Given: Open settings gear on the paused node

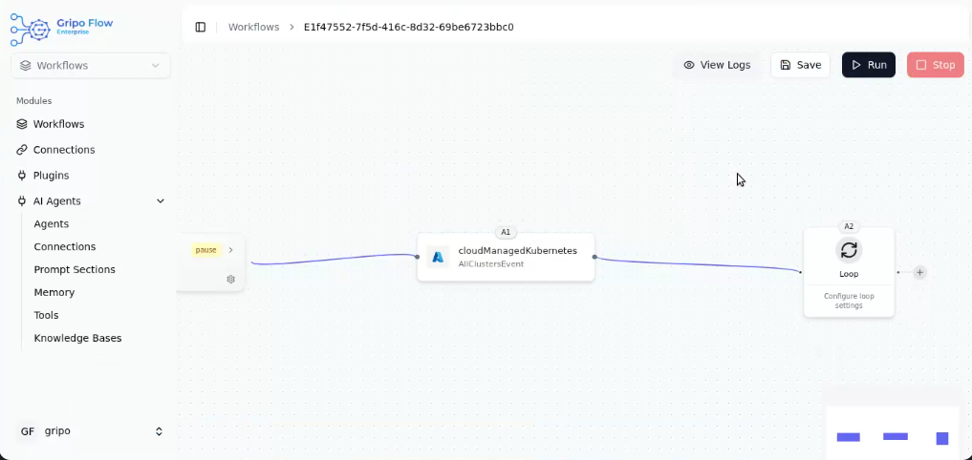Looking at the screenshot, I should (x=230, y=280).
